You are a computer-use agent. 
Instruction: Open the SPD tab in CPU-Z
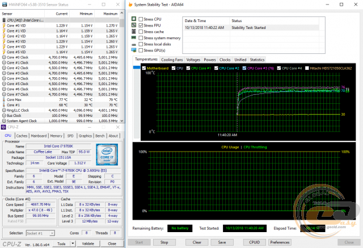click(70, 136)
